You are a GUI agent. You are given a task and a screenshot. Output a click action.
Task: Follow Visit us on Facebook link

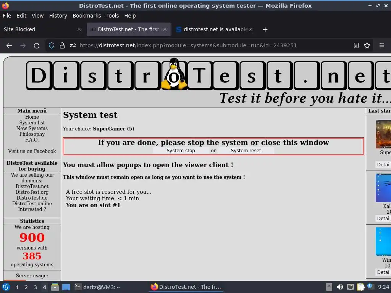point(32,151)
